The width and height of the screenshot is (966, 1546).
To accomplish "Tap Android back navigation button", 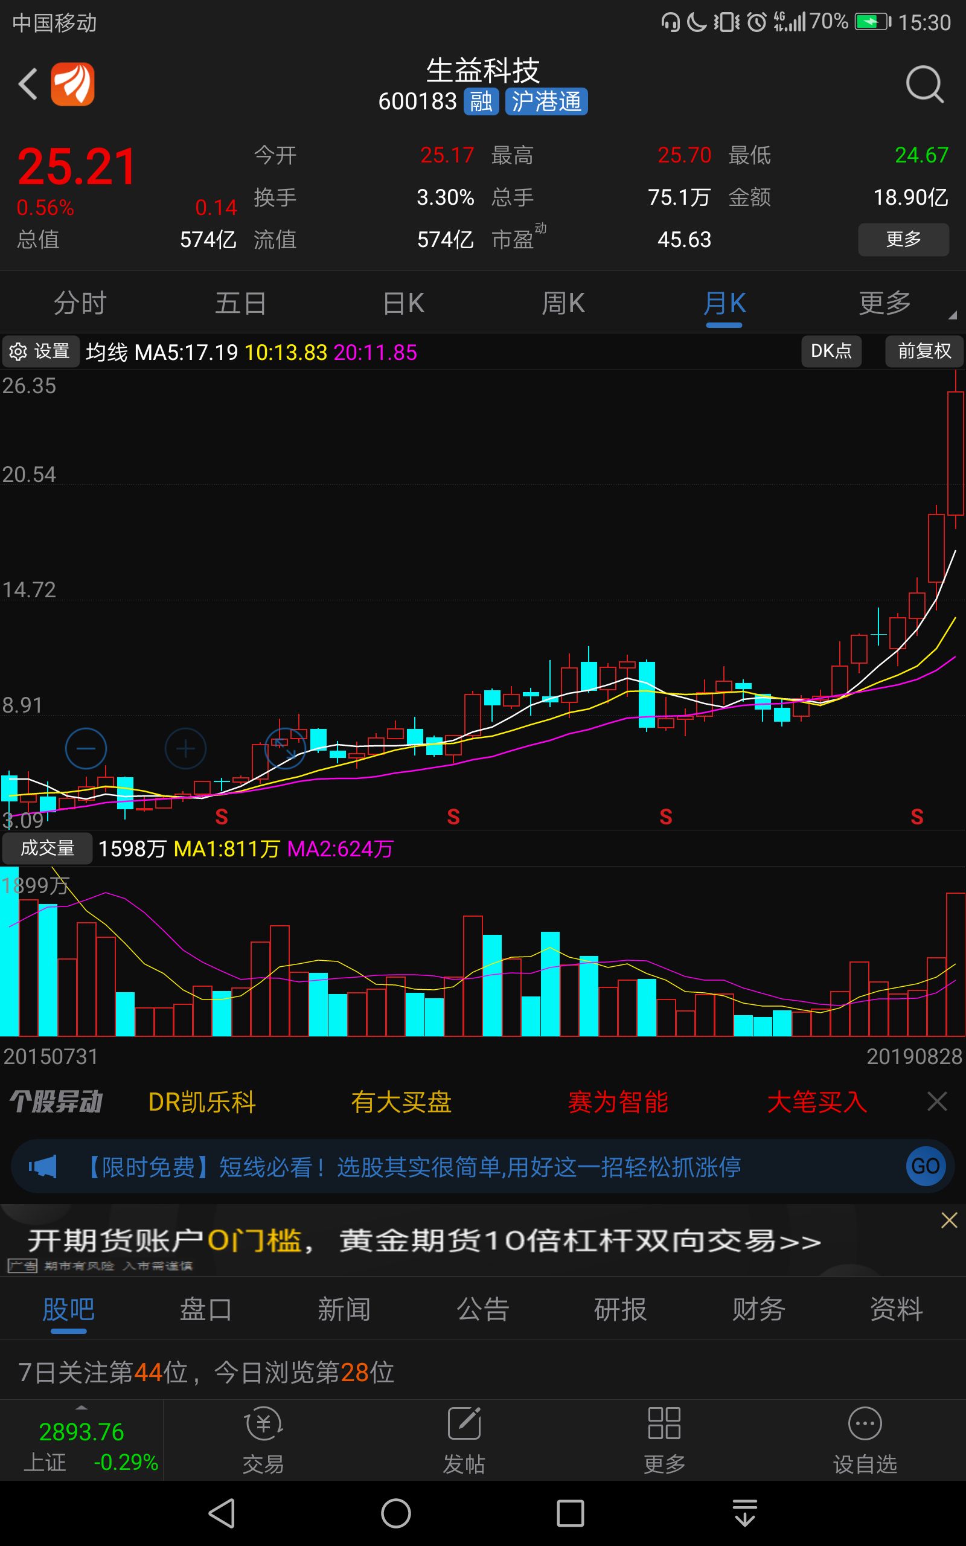I will coord(222,1513).
